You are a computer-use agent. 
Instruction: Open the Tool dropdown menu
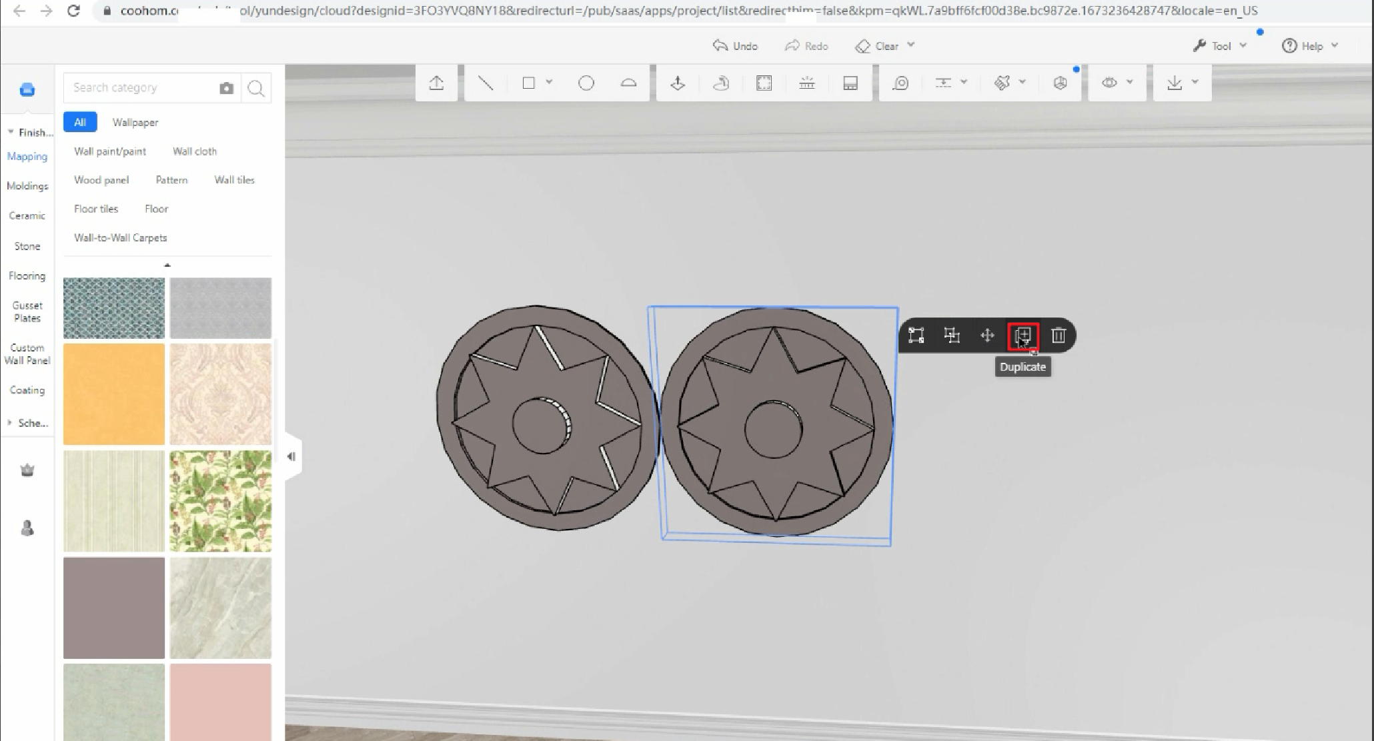1243,45
